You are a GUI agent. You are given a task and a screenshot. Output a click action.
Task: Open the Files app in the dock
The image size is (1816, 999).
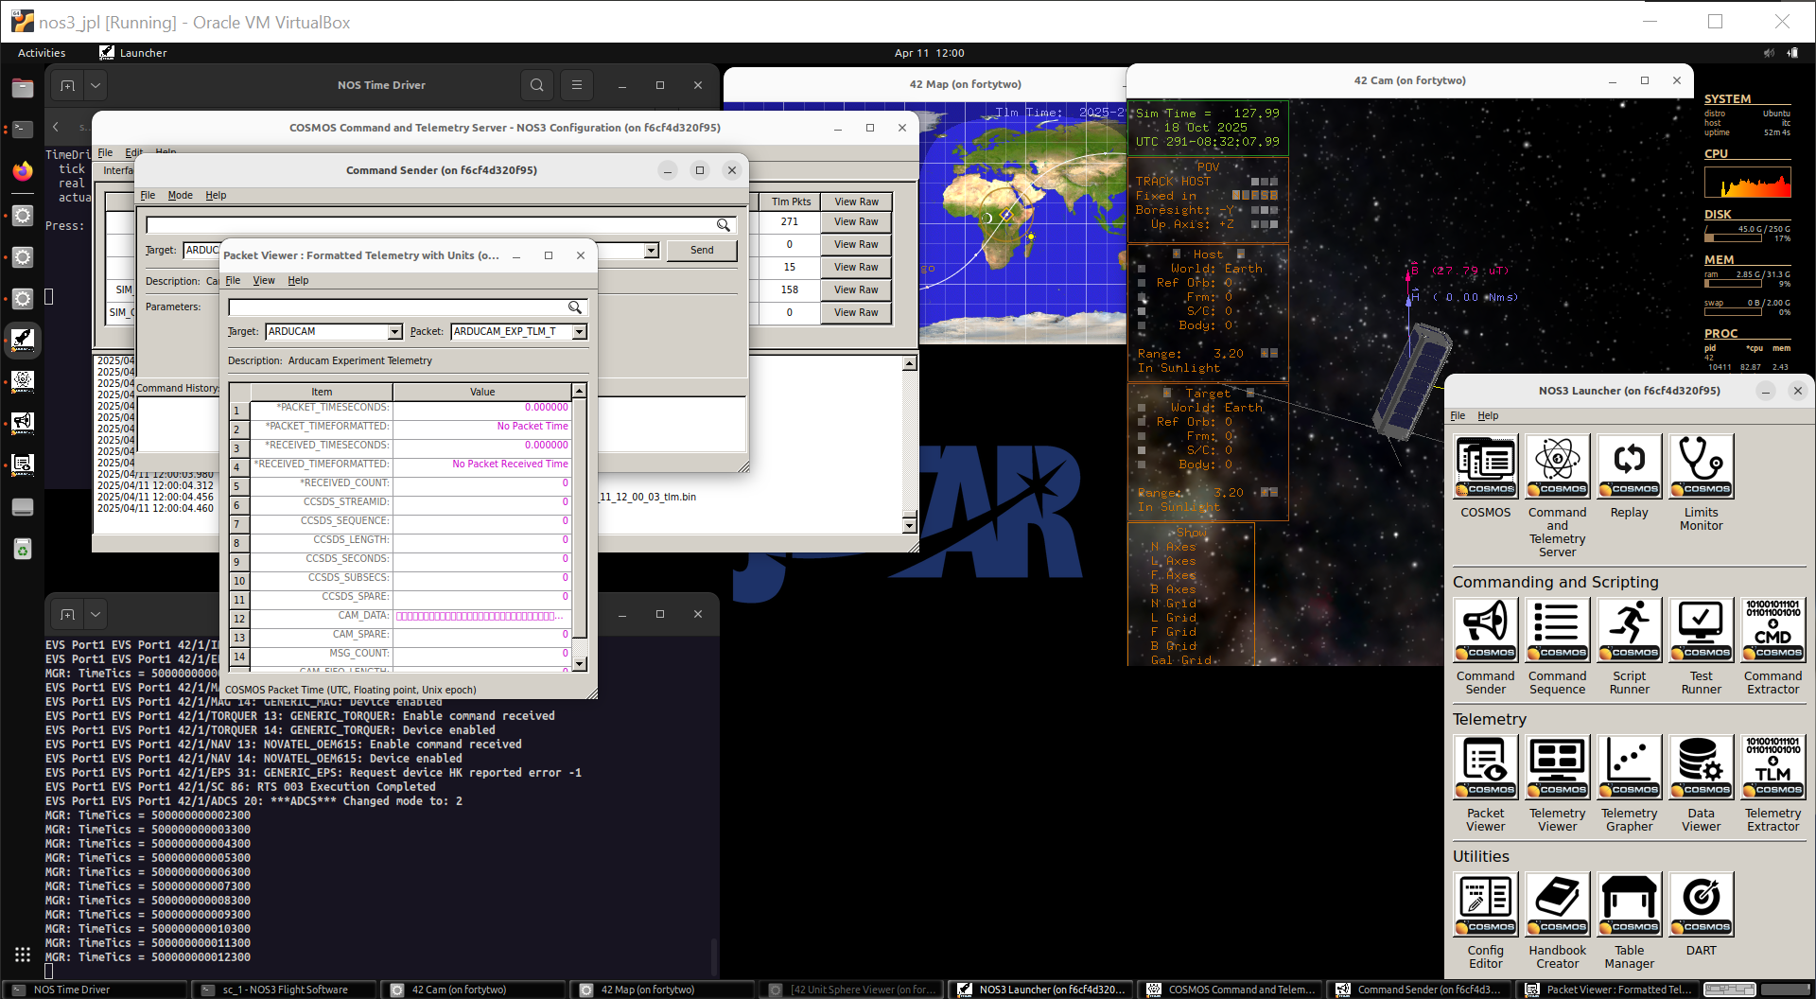[x=23, y=88]
